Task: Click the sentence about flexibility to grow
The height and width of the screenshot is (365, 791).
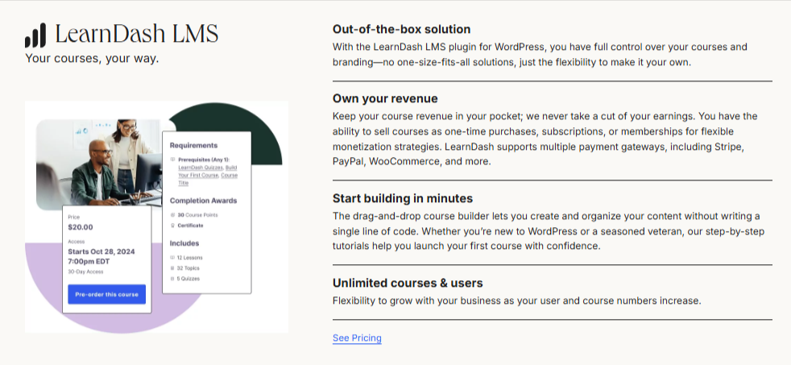Action: click(517, 301)
